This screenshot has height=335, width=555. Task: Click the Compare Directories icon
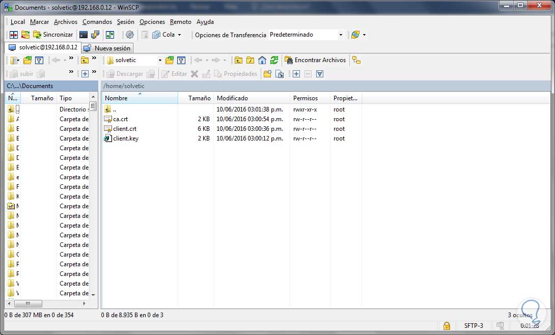[x=13, y=35]
